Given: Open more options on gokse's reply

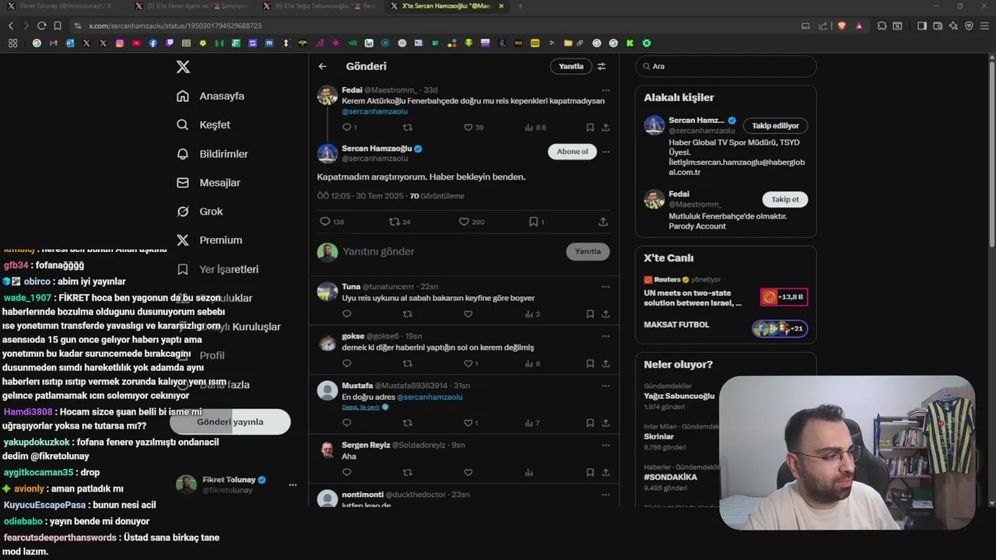Looking at the screenshot, I should (605, 336).
